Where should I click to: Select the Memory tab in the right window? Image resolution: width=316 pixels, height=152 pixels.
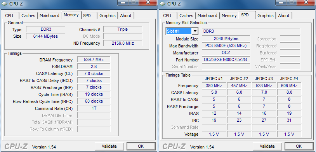point(229,16)
